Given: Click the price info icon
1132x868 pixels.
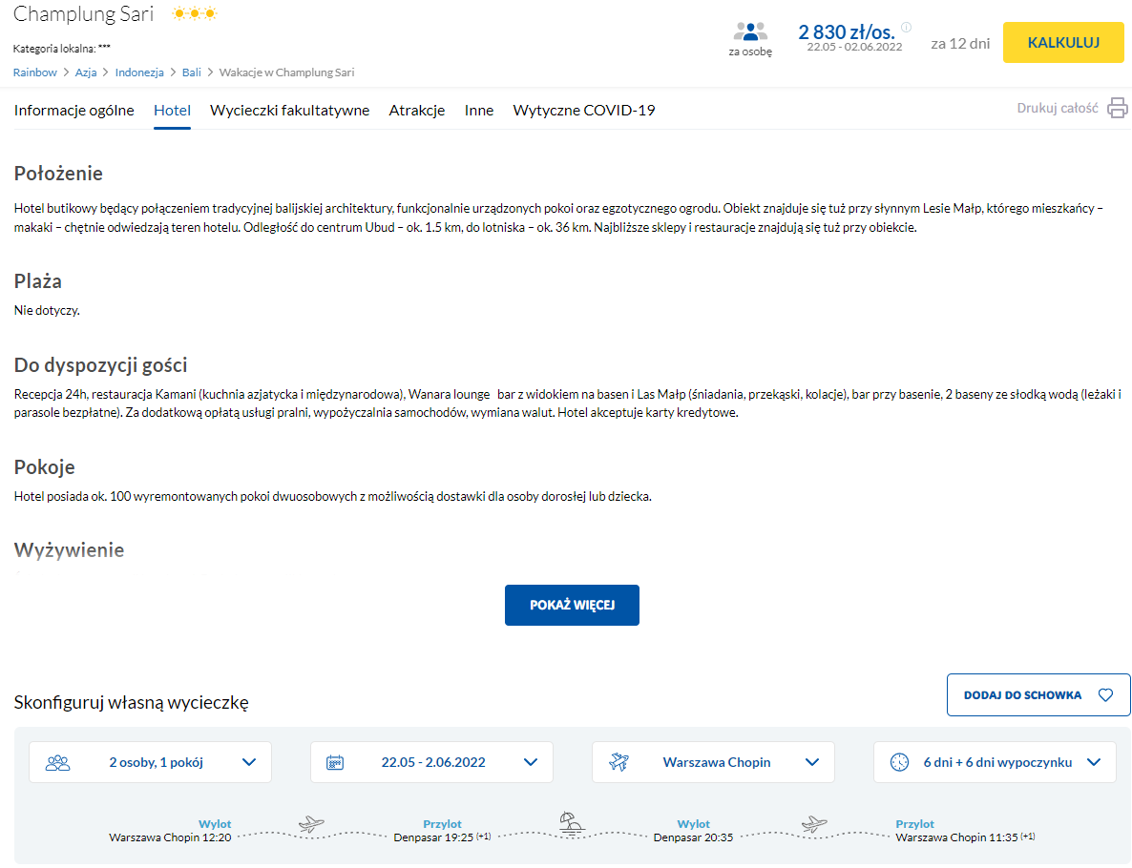Looking at the screenshot, I should coord(906,27).
